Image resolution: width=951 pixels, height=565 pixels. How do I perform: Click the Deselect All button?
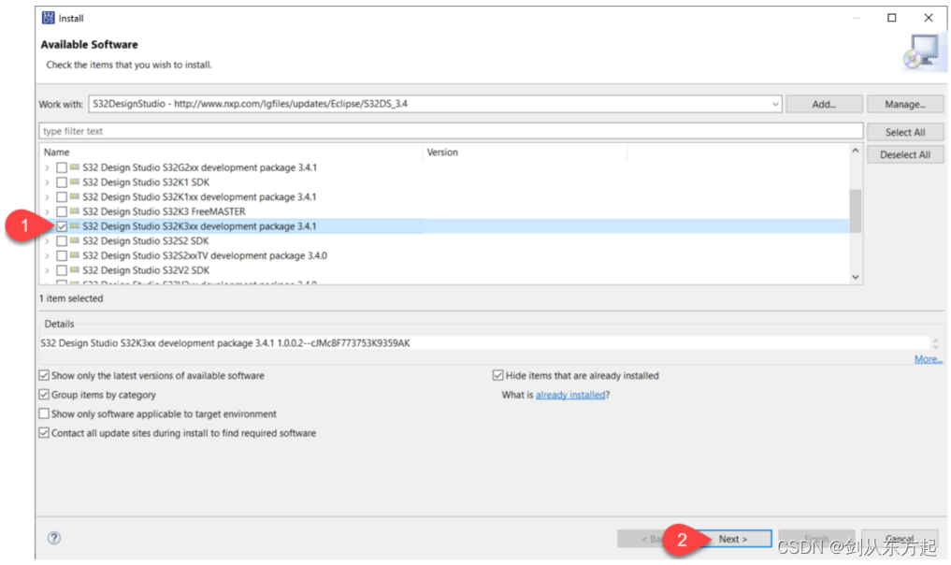coord(905,154)
